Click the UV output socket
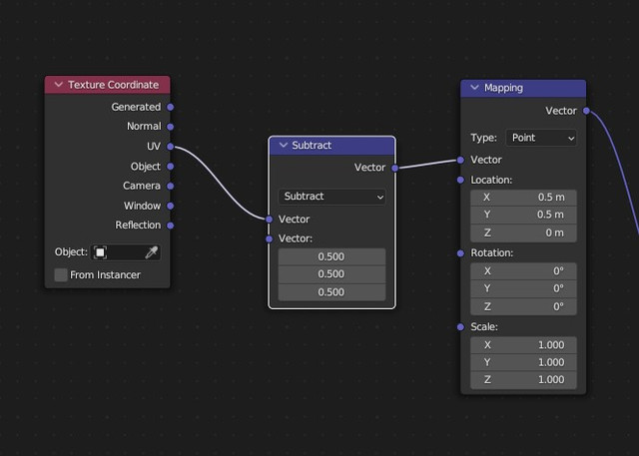The width and height of the screenshot is (639, 456). (x=171, y=147)
